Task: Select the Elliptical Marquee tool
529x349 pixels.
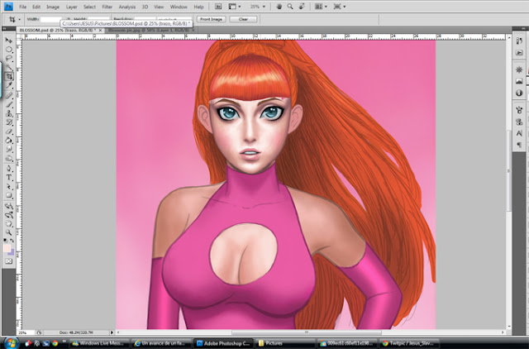Action: click(9, 50)
